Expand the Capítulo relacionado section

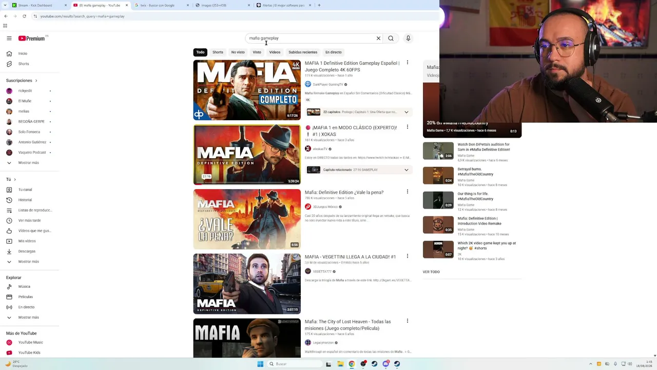407,170
